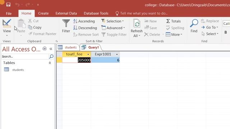Click the Refresh All icon
Image resolution: width=230 pixels, height=129 pixels.
coord(137,23)
